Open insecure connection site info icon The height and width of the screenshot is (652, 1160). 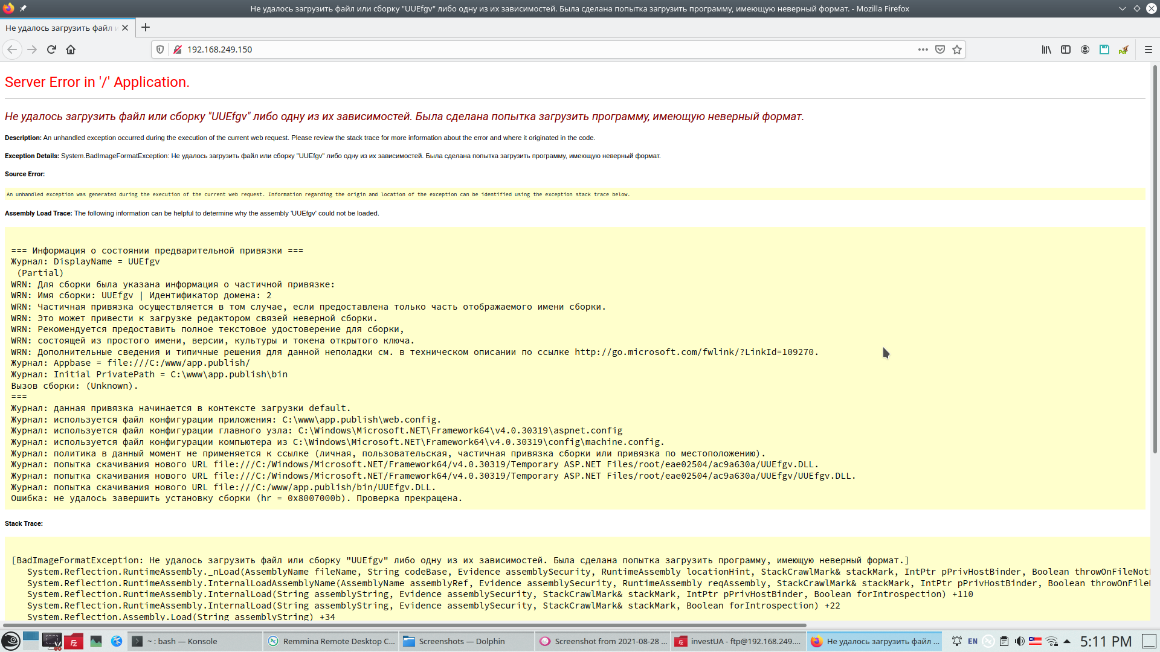[x=178, y=50]
